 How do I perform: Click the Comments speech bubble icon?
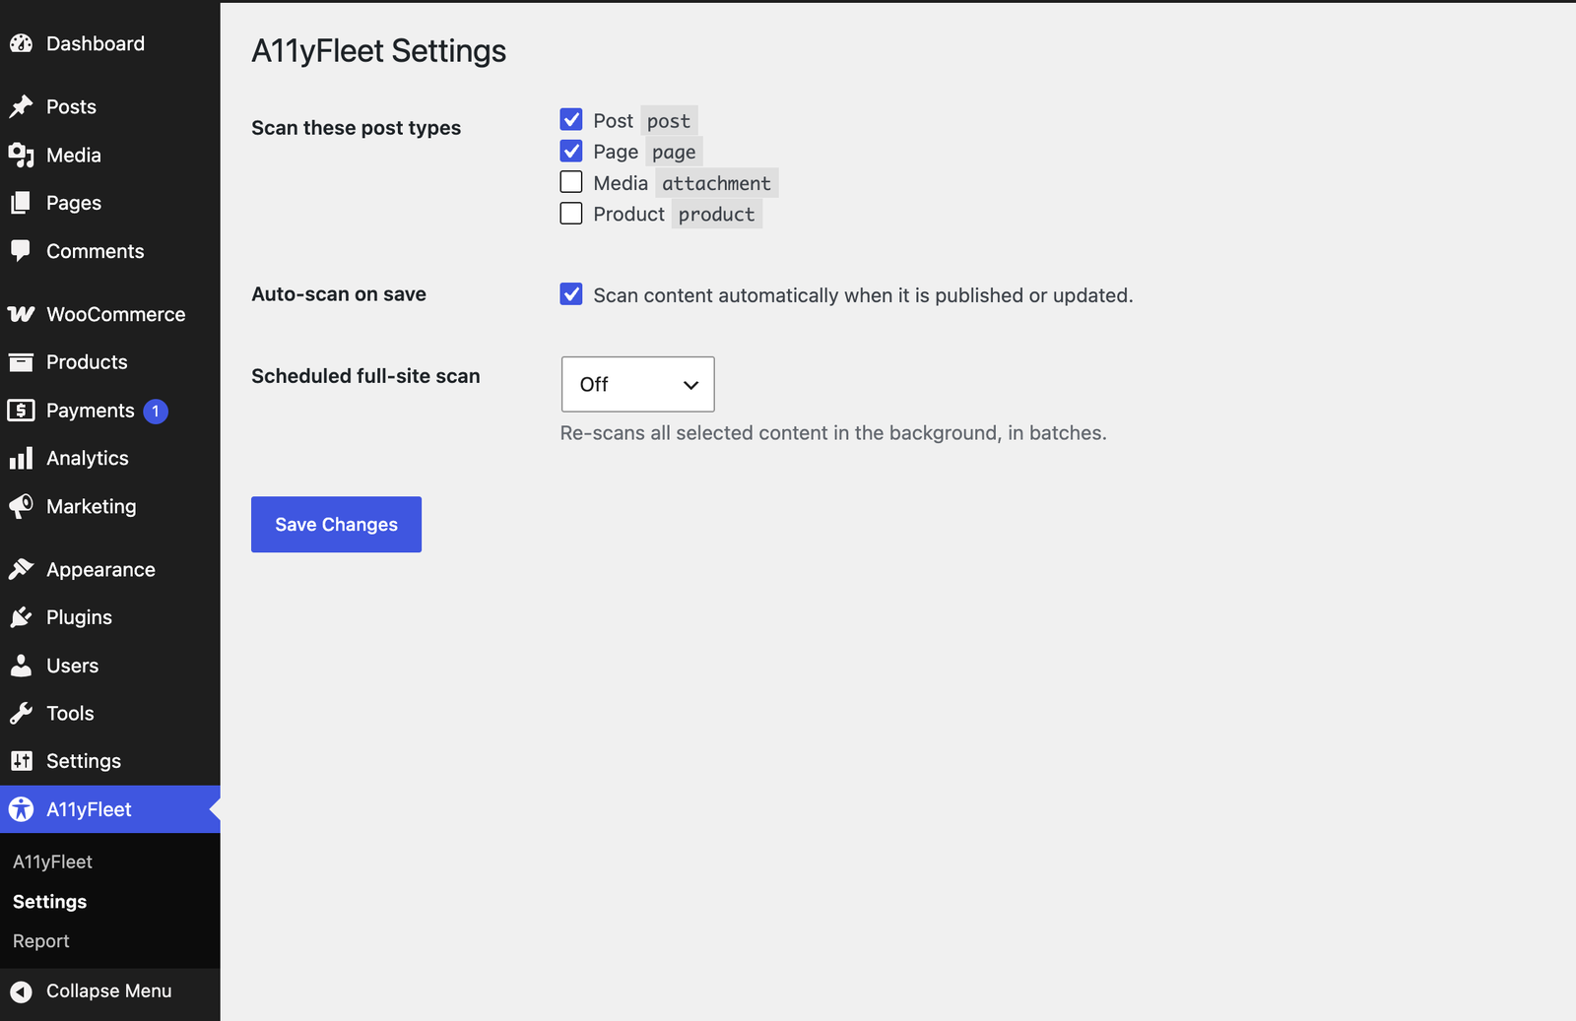[21, 251]
